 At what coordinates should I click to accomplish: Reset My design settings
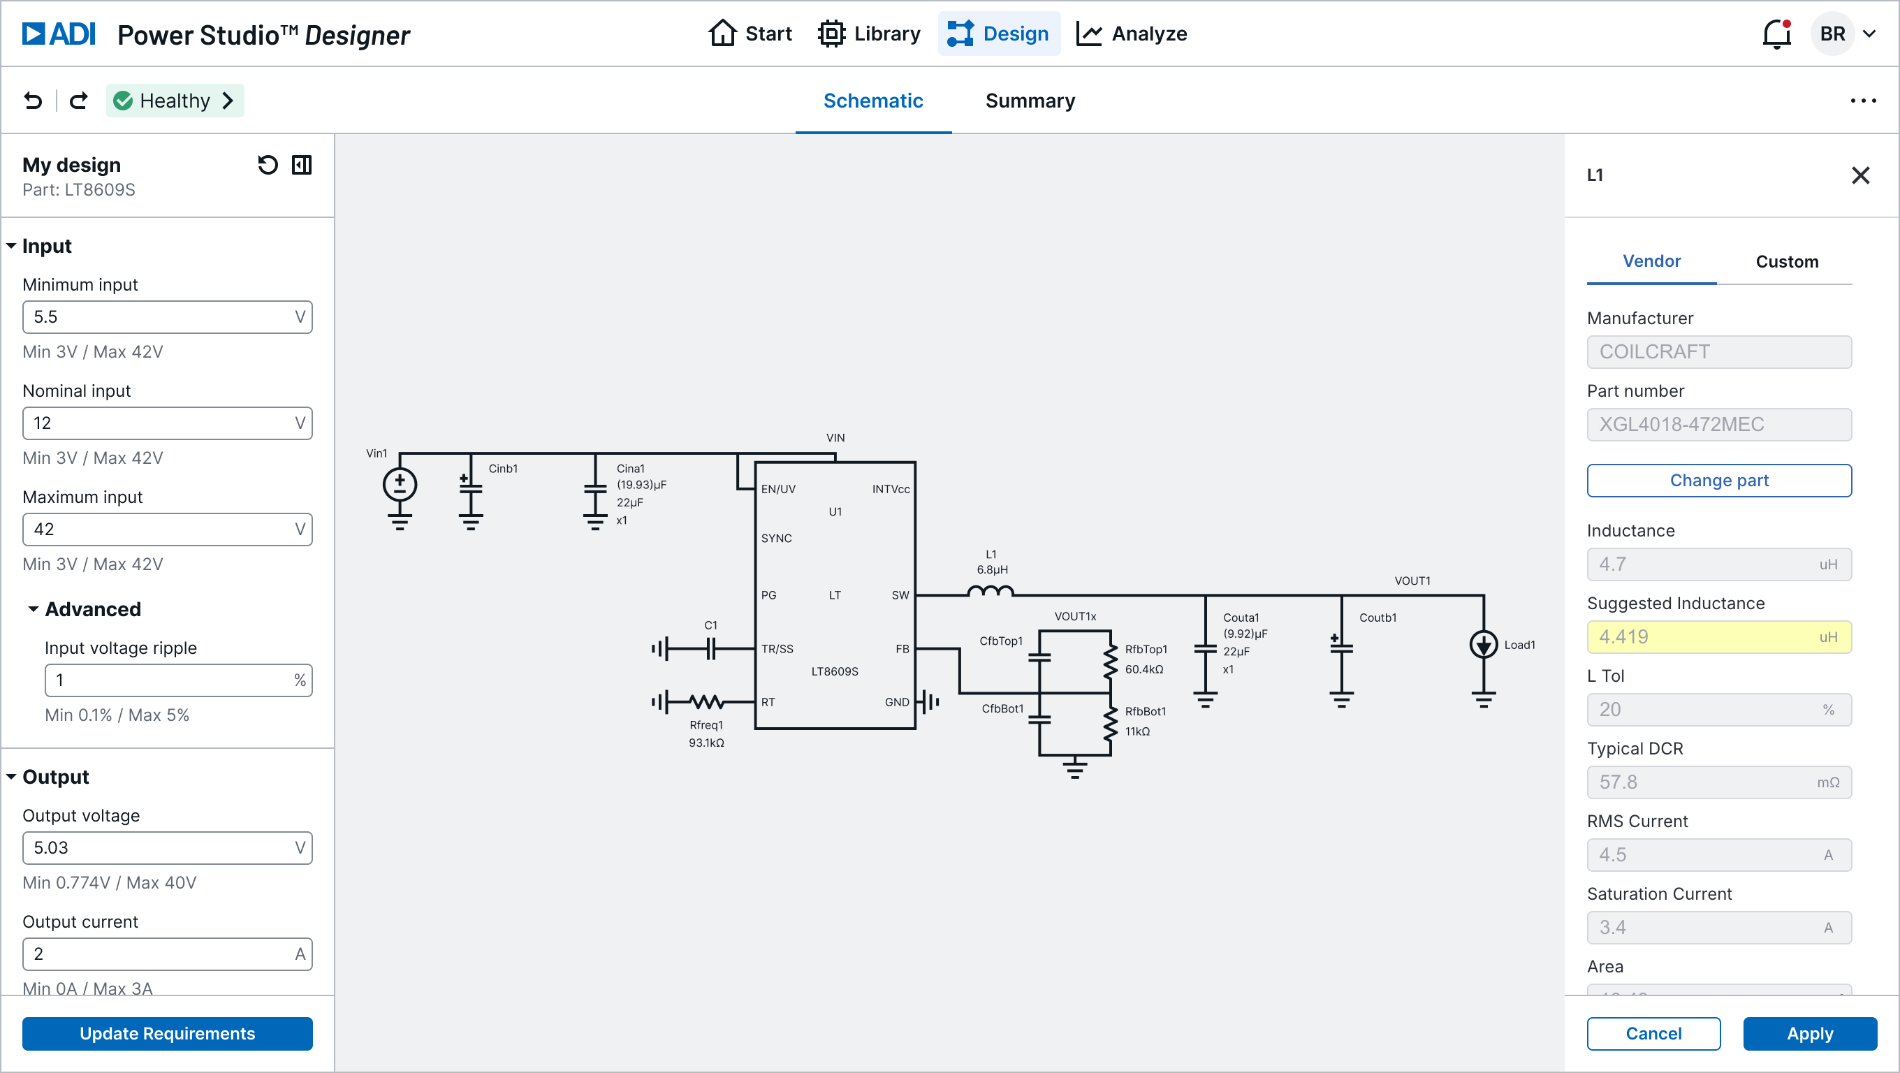[x=267, y=164]
